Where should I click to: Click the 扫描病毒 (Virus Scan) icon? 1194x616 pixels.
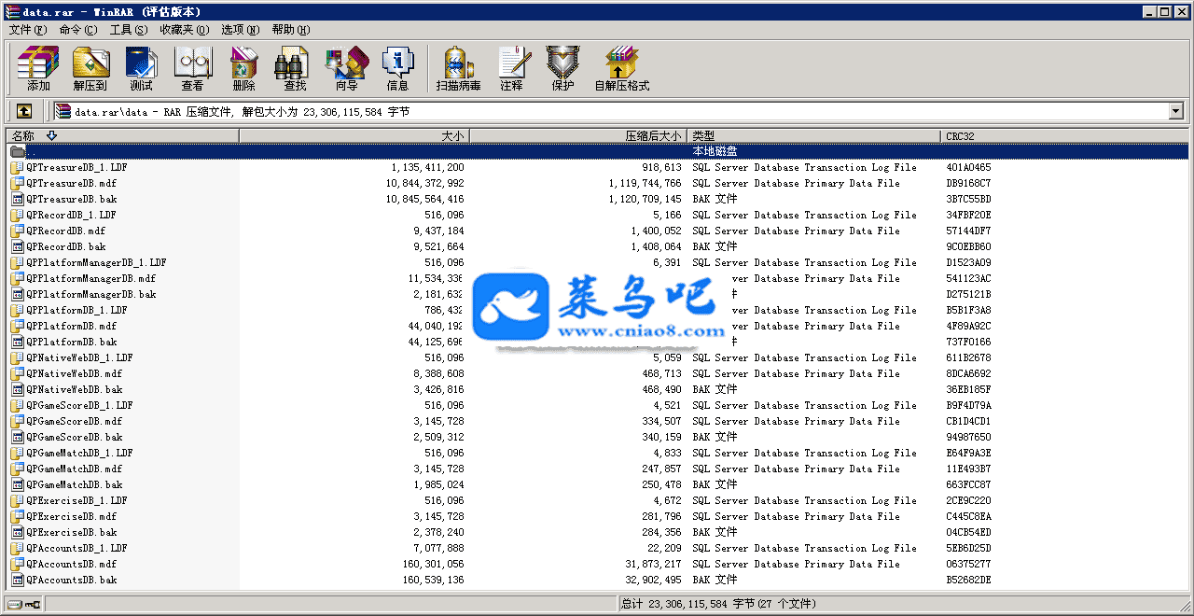pos(458,69)
